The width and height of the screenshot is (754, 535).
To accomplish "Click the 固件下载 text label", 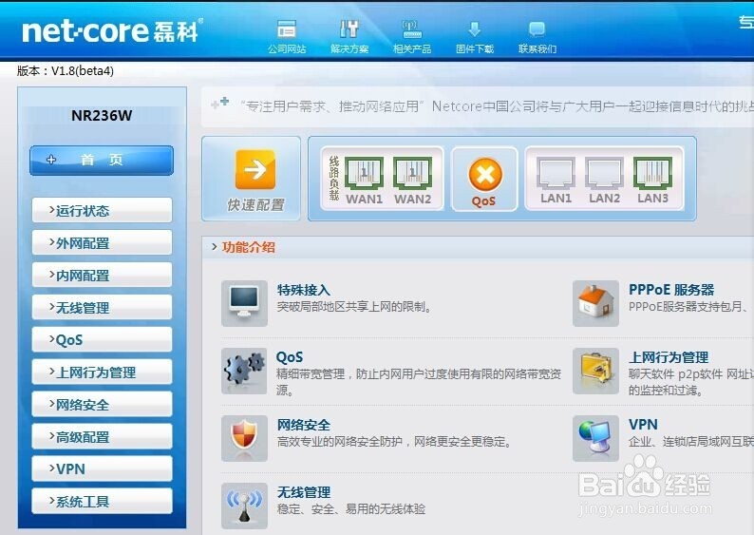I will pyautogui.click(x=475, y=49).
